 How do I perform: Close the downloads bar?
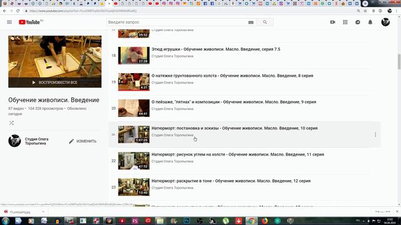click(397, 211)
